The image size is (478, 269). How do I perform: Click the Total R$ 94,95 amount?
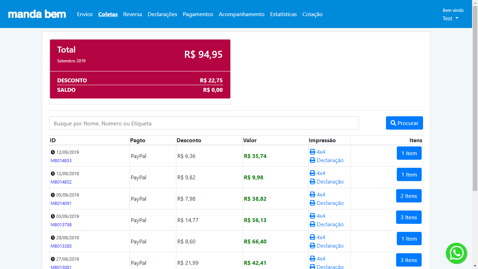203,55
